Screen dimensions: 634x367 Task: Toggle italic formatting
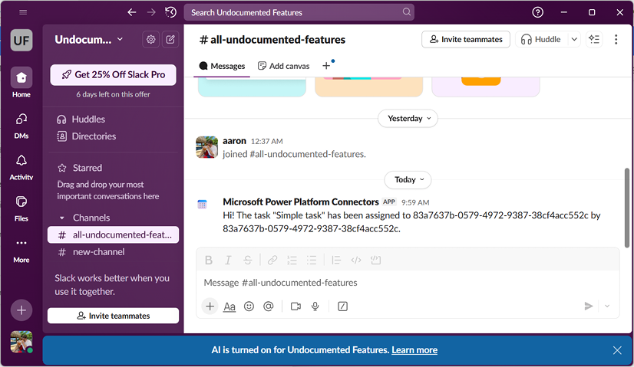(228, 260)
